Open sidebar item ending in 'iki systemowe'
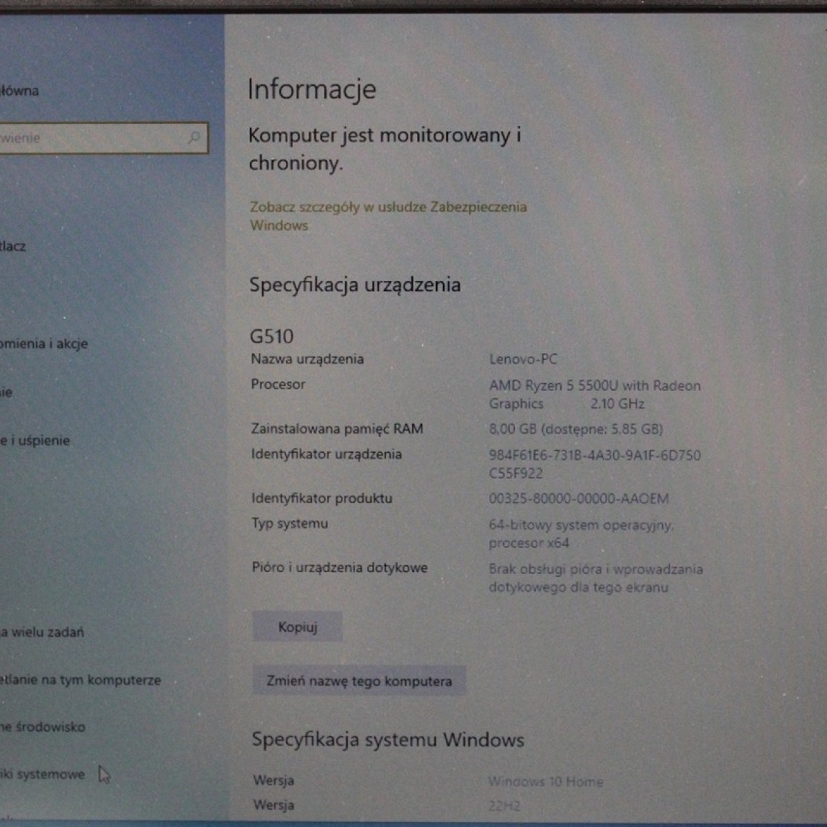827x827 pixels. click(42, 774)
